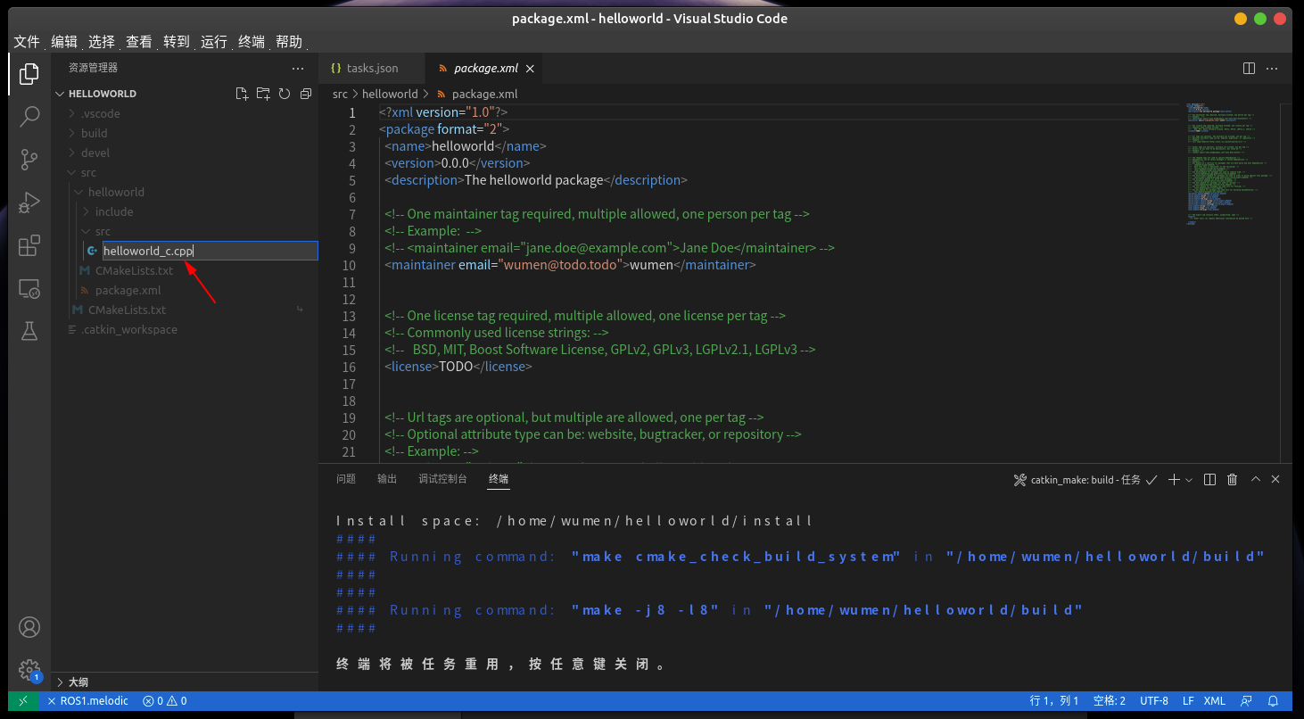Screen dimensions: 1304x719
Task: Open Run and Debug view
Action: tap(29, 202)
